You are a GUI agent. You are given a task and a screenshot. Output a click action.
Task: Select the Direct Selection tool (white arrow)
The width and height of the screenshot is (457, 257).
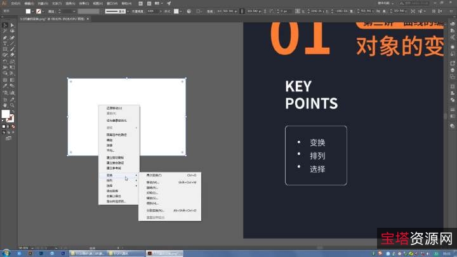tap(12, 25)
